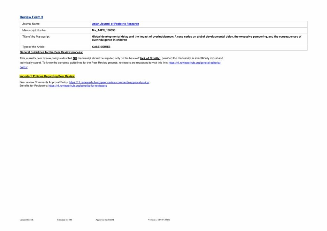Open the Asian Journal of Pediatric Research link
327x231 pixels.
pyautogui.click(x=115, y=24)
